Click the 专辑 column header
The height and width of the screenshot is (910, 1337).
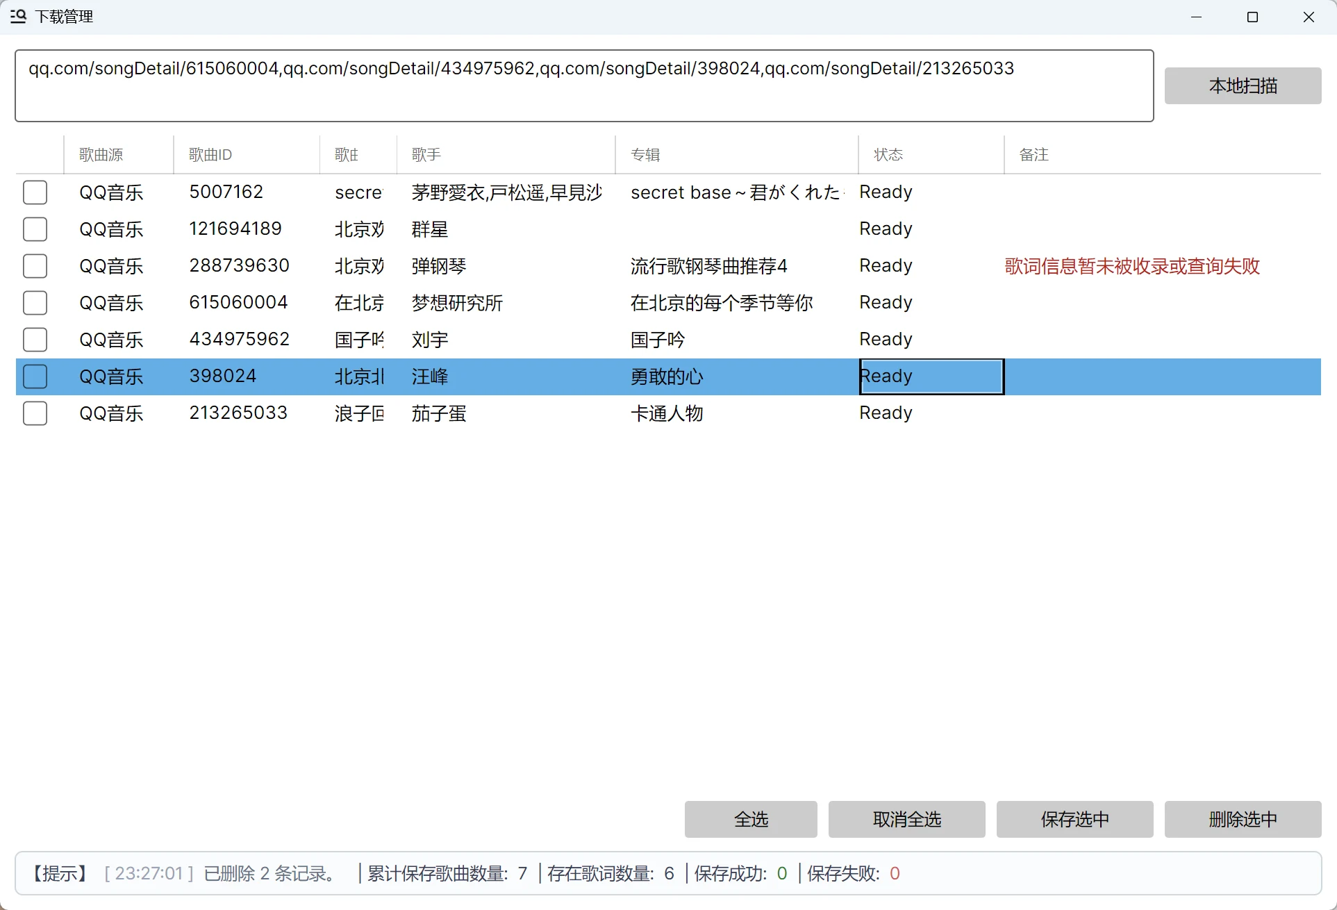[x=737, y=154]
